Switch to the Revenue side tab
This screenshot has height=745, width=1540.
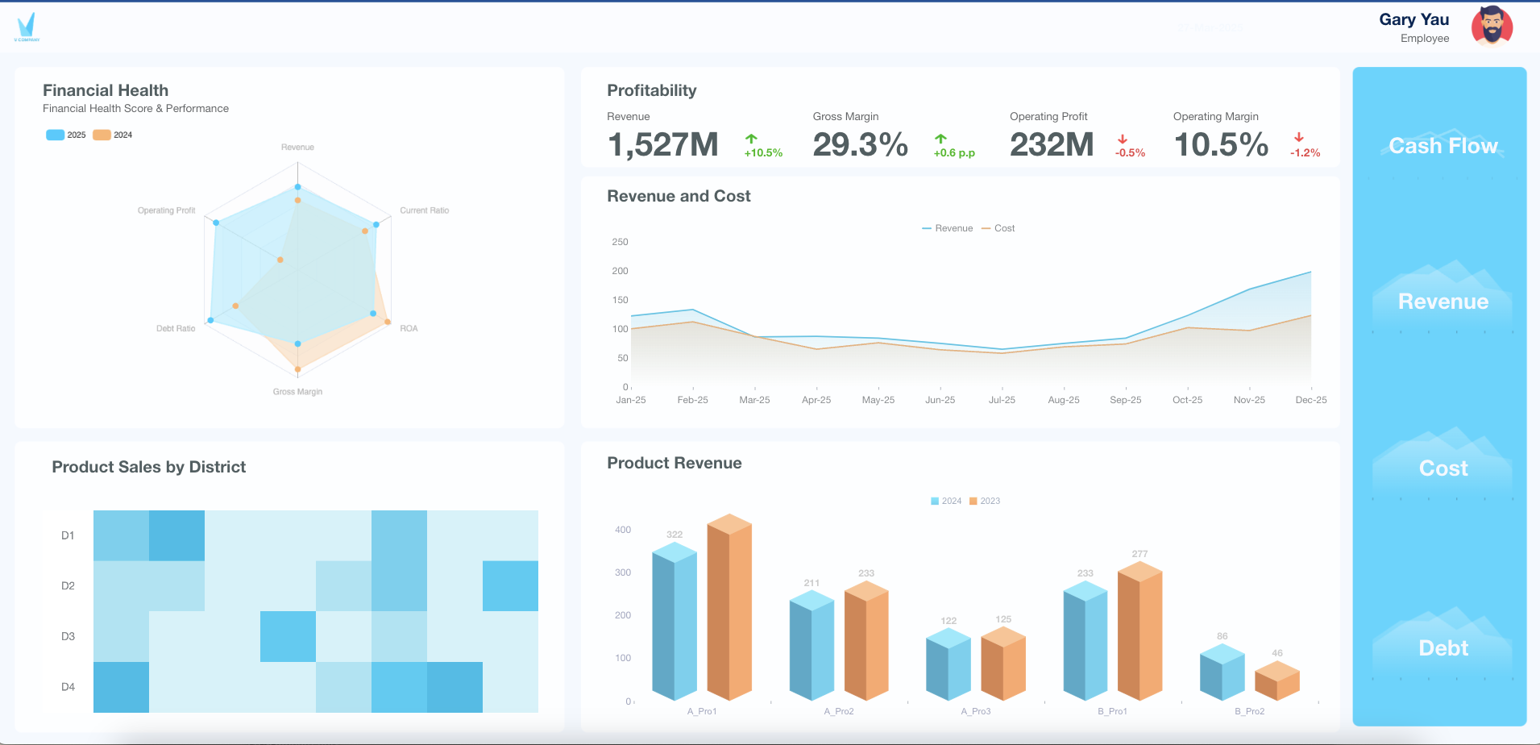(1442, 302)
